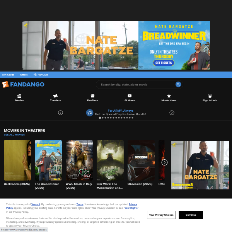Click the Fandango logo

tap(23, 84)
